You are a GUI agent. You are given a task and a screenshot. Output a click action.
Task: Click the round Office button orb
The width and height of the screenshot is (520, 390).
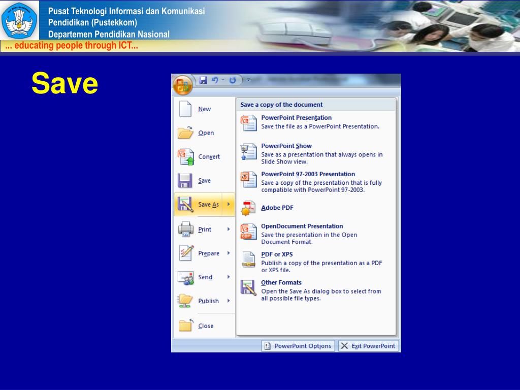point(182,85)
